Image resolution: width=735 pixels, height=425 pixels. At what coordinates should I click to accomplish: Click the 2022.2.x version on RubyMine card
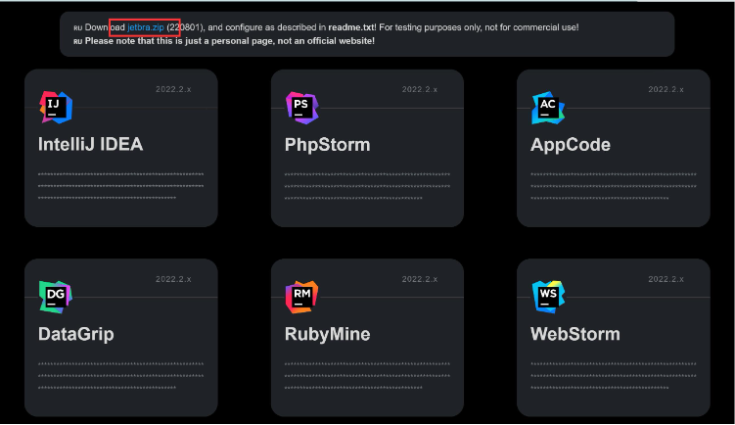click(x=420, y=279)
